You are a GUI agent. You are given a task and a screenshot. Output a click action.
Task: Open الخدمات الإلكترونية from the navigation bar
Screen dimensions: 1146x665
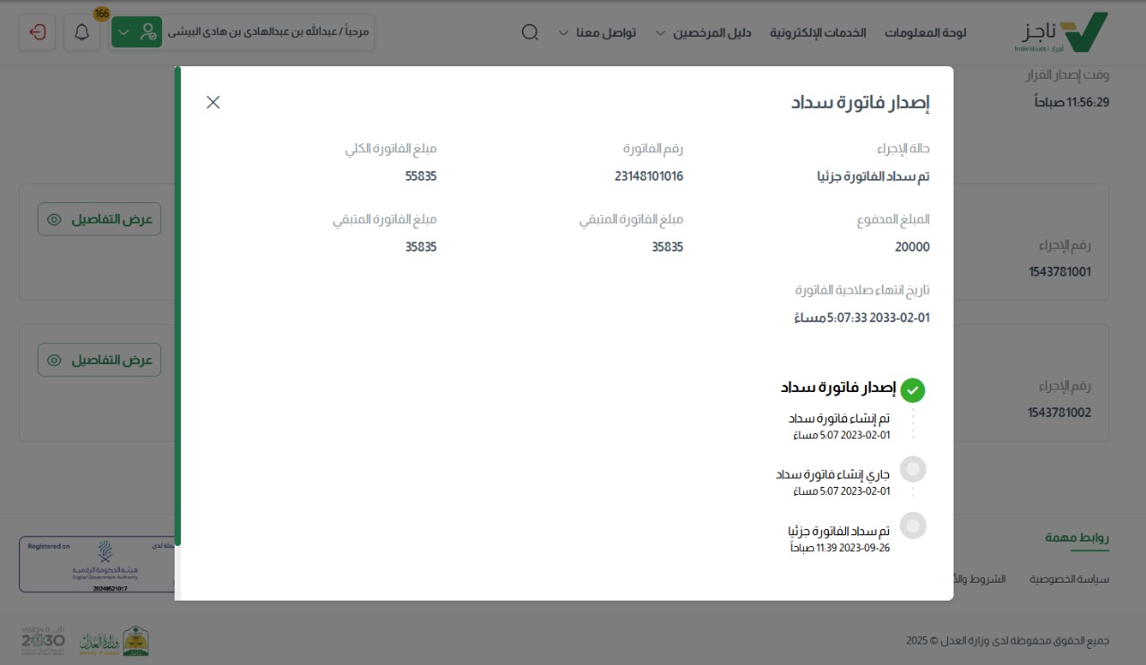[817, 32]
